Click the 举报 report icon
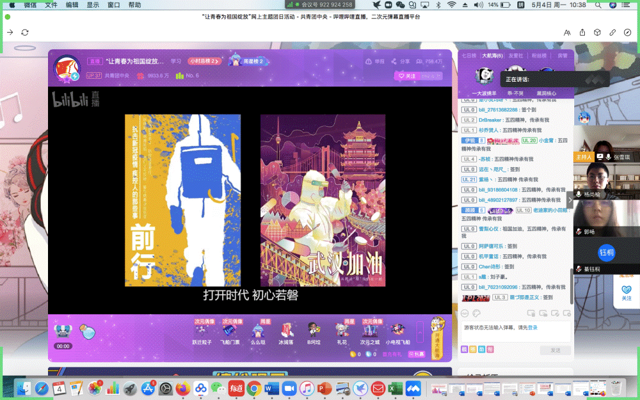This screenshot has height=400, width=640. tap(369, 61)
